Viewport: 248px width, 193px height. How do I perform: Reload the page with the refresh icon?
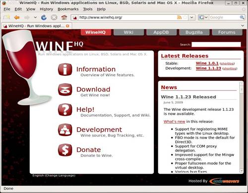(x=44, y=17)
